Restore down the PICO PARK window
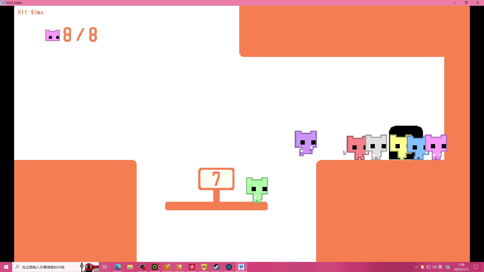Image resolution: width=484 pixels, height=272 pixels. 466,3
